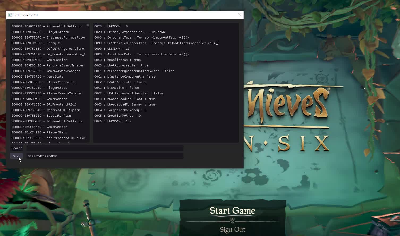Select the CoherentUIGTSystem entry

[46, 110]
